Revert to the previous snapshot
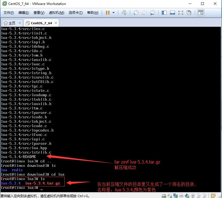The image size is (222, 198). (x=144, y=13)
